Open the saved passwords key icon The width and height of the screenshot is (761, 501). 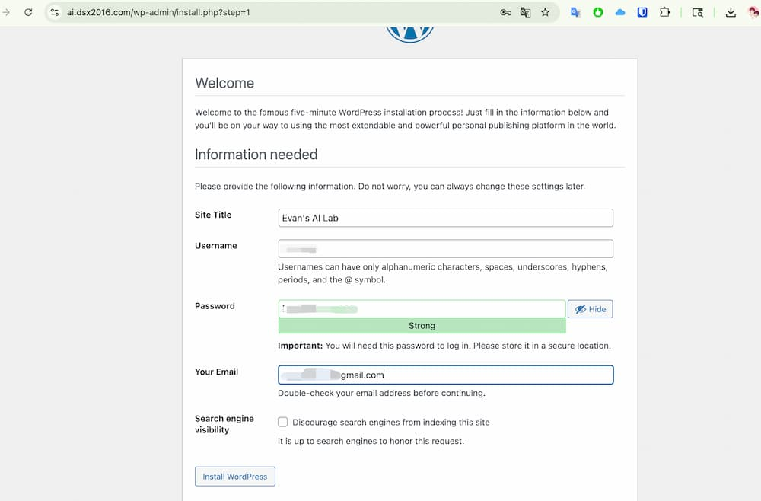tap(506, 12)
